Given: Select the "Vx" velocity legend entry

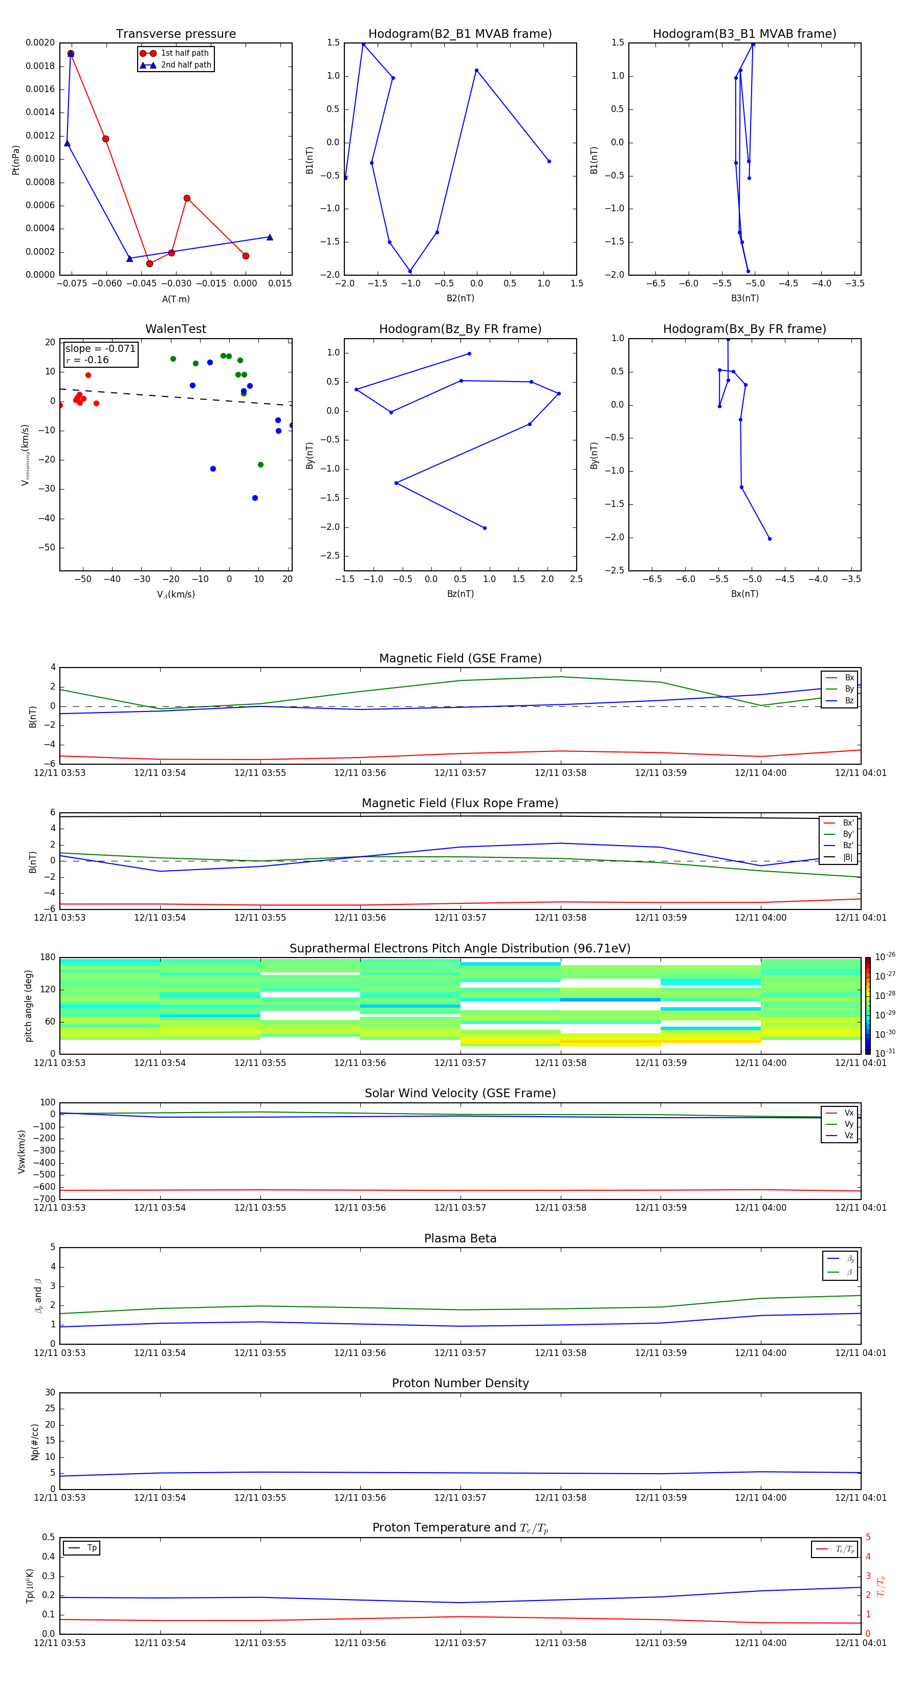Looking at the screenshot, I should (840, 1113).
